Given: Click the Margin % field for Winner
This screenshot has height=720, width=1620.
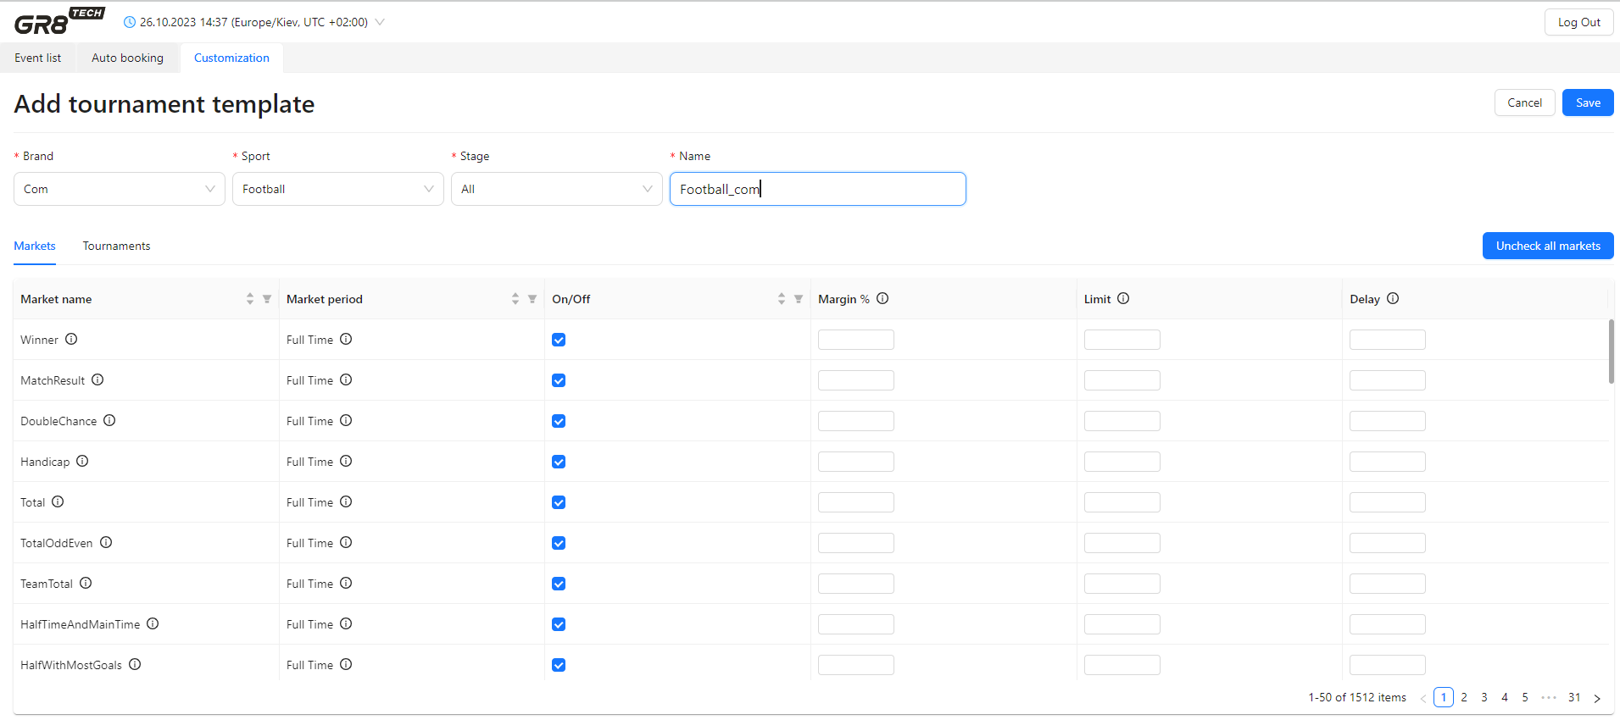Looking at the screenshot, I should point(856,340).
